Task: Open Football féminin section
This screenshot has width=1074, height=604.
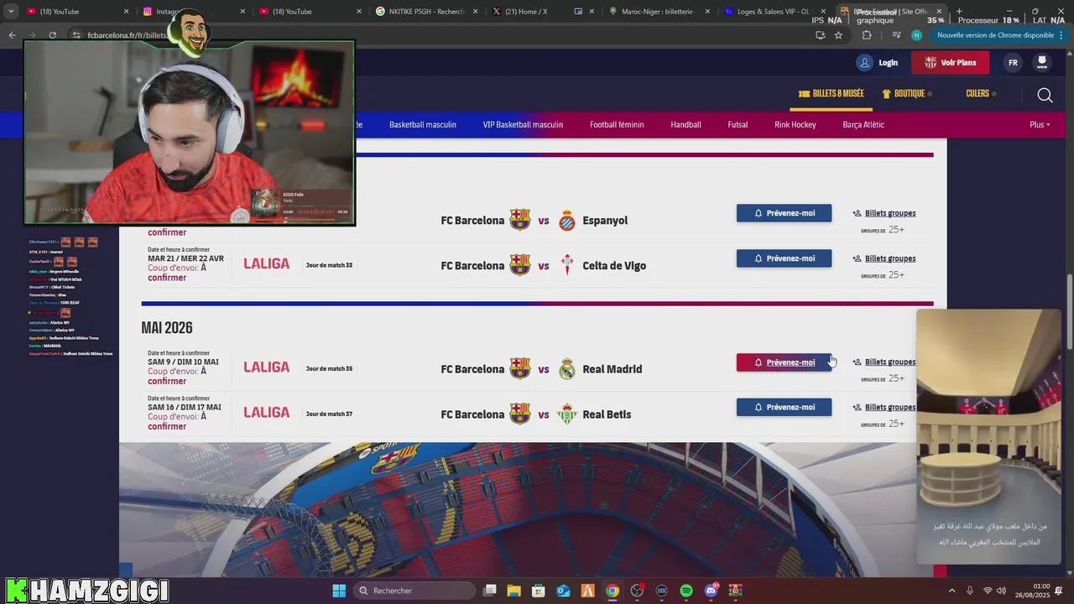Action: click(x=617, y=124)
